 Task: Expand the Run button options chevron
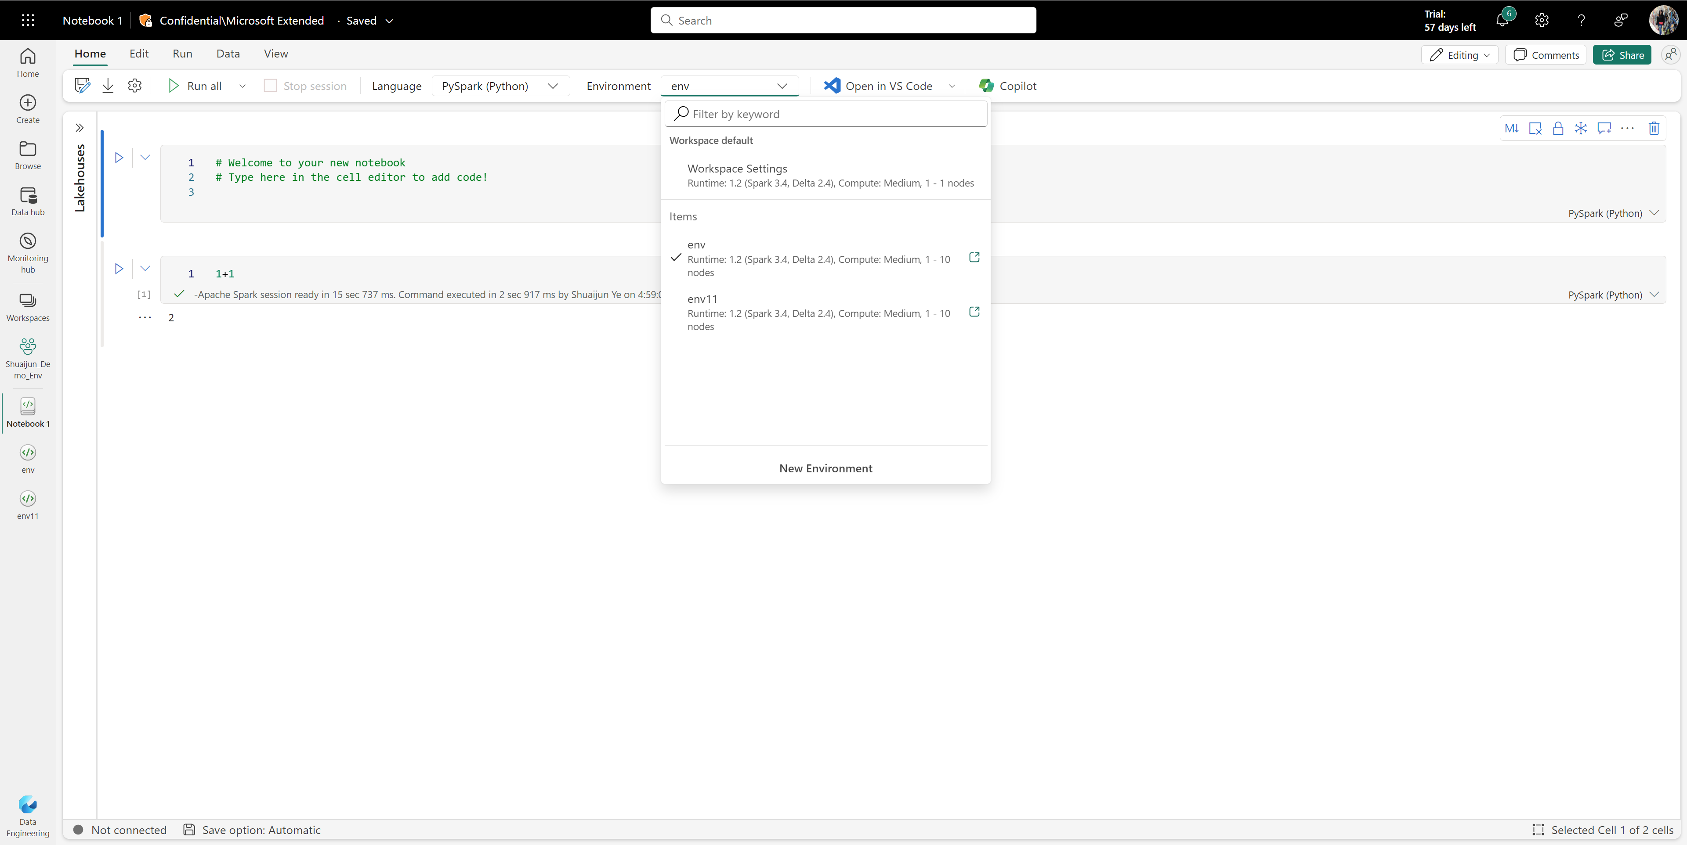pyautogui.click(x=241, y=85)
